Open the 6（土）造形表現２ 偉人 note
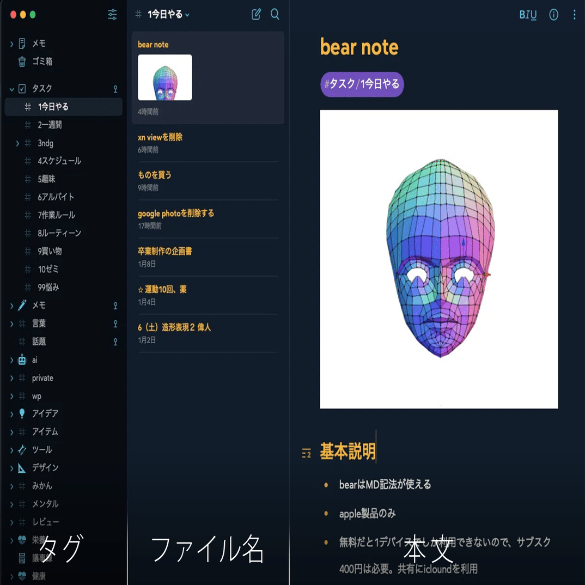 (208, 333)
